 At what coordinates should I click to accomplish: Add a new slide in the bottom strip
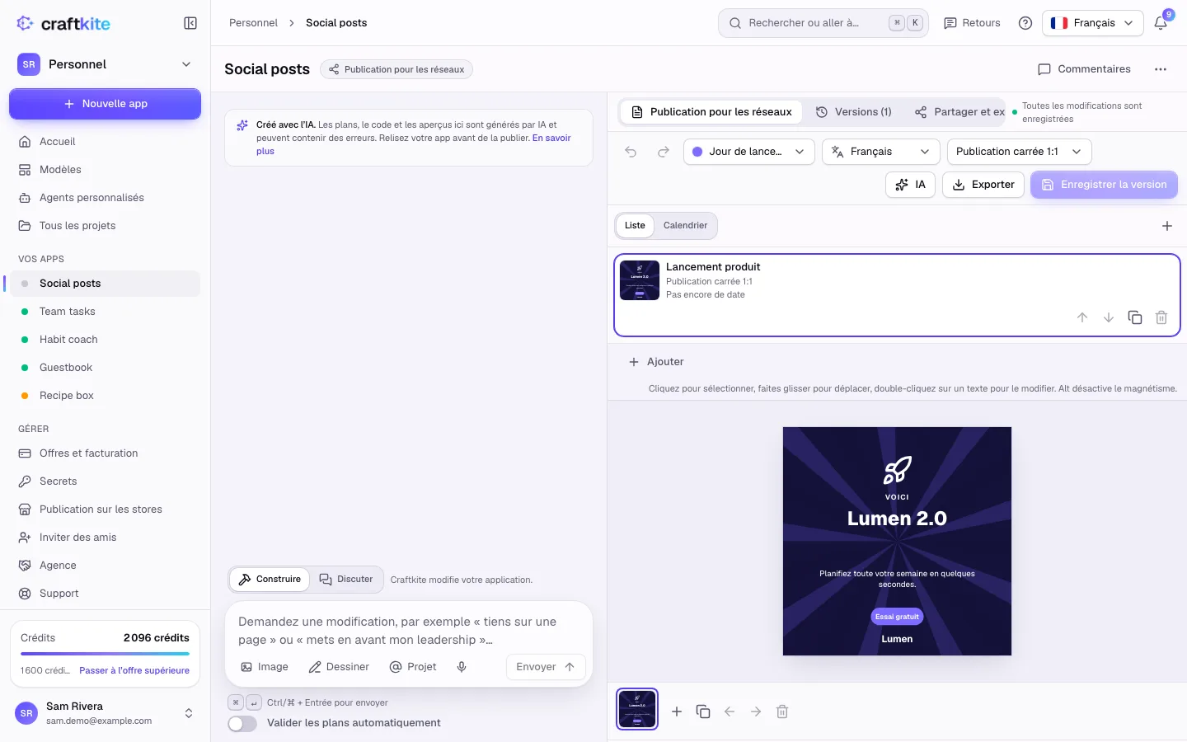677,711
